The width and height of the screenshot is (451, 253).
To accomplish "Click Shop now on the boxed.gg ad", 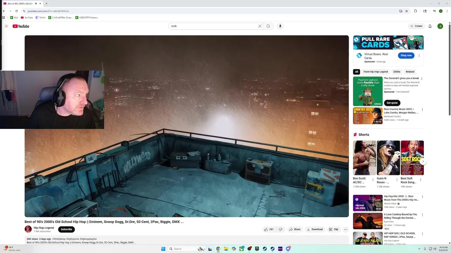I will click(406, 56).
